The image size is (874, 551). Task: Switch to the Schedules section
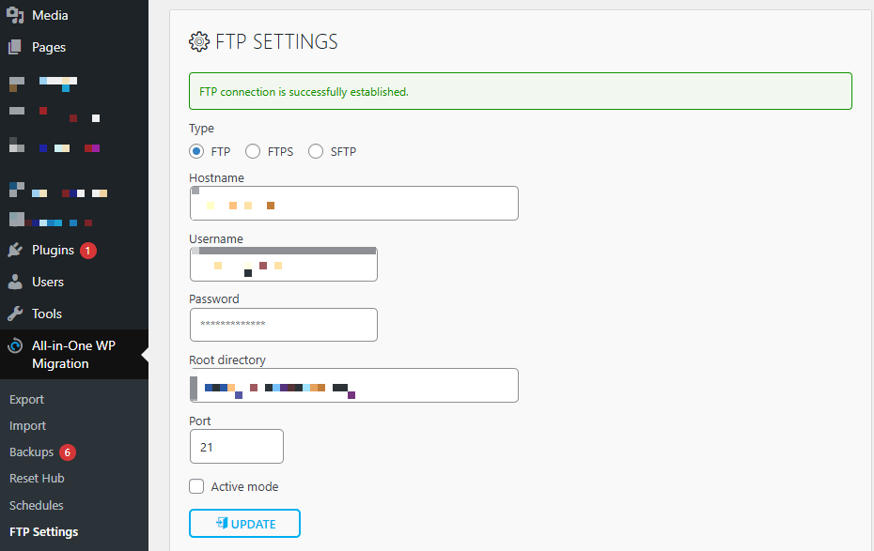(36, 505)
